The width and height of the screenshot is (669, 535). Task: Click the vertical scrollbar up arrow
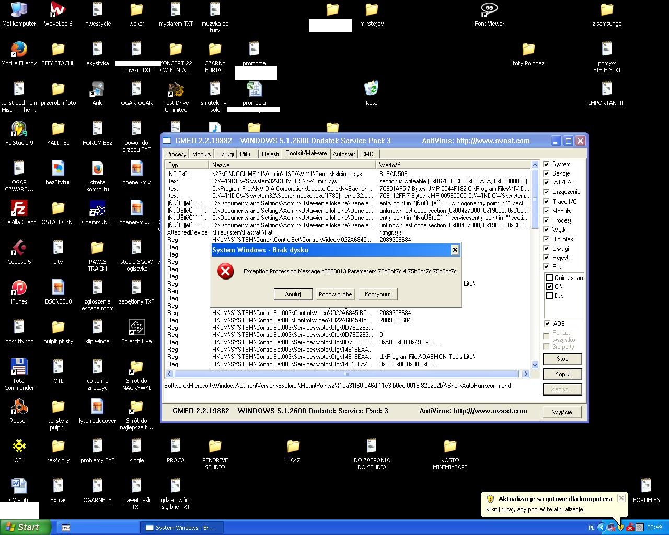coord(535,165)
